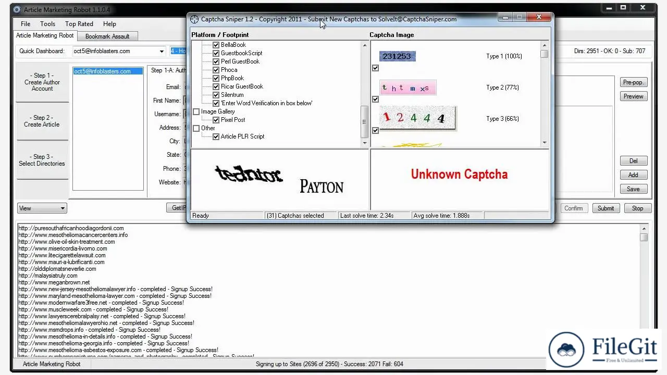Click the Platform / Footprint header

(220, 35)
